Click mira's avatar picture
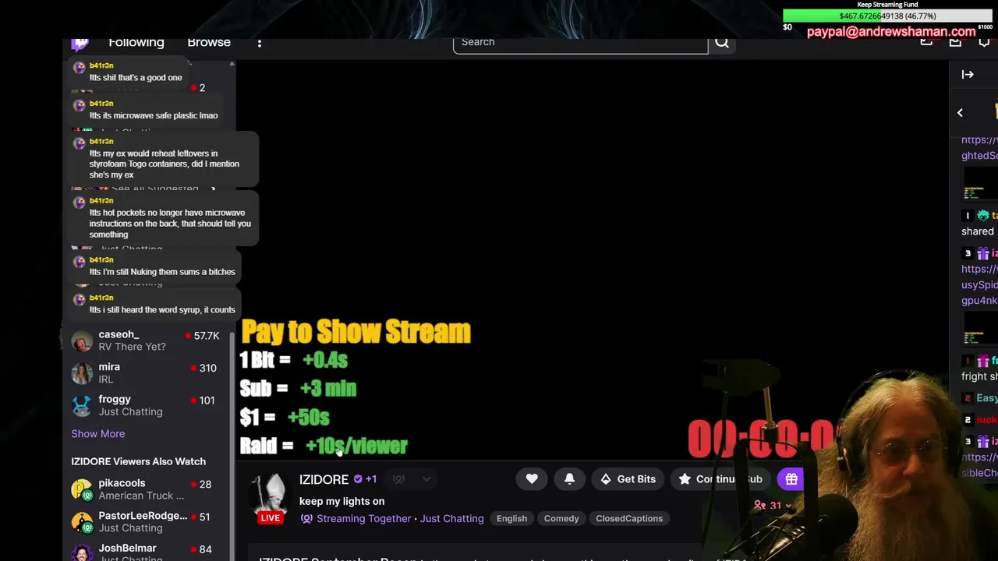Viewport: 998px width, 561px height. (82, 373)
